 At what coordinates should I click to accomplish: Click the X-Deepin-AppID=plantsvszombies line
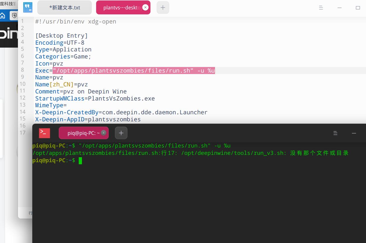coord(88,119)
